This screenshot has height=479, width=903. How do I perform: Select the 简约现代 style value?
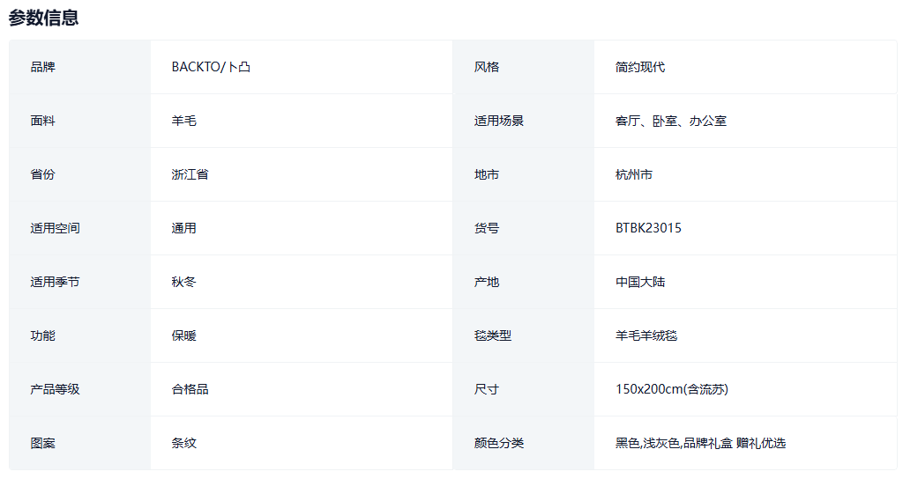[x=640, y=67]
